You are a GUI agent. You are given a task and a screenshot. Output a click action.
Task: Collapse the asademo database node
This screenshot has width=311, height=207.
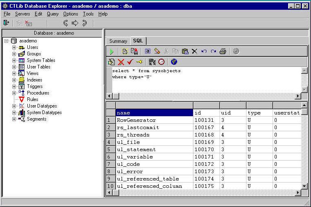pos(7,41)
